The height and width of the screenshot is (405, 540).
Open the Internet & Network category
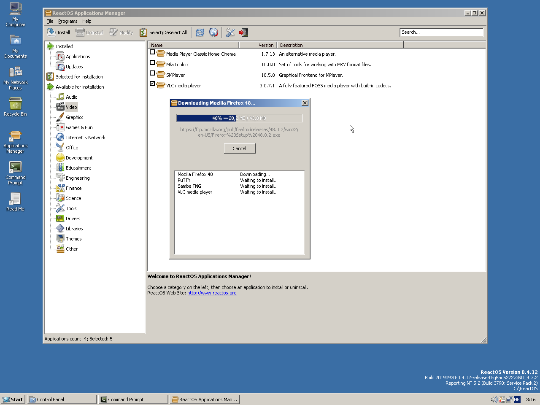point(85,138)
